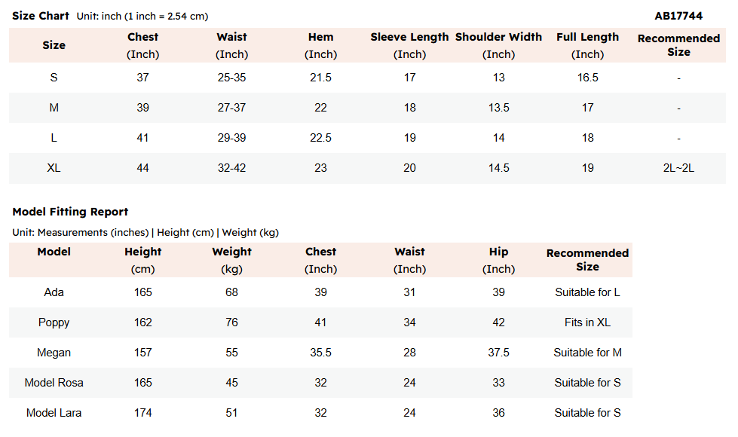Click model name Poppy
This screenshot has width=738, height=437.
coord(54,322)
